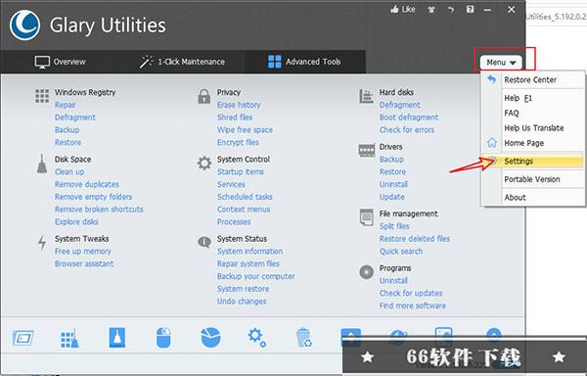Click the Home Page house icon in menu

492,142
